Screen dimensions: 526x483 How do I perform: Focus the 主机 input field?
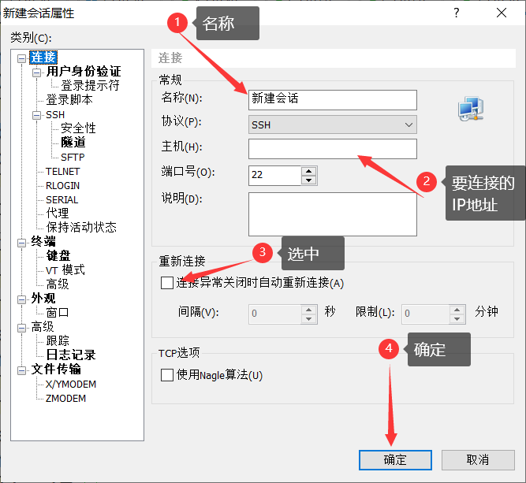coord(333,149)
